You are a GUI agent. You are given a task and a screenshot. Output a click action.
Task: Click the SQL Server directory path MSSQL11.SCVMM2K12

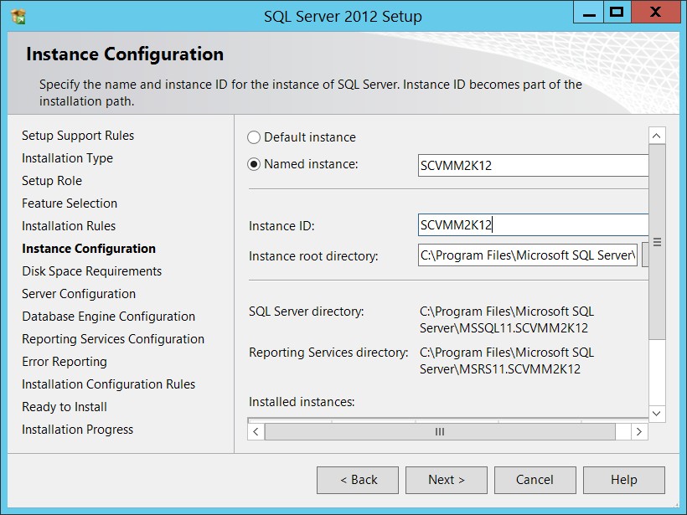(x=507, y=320)
